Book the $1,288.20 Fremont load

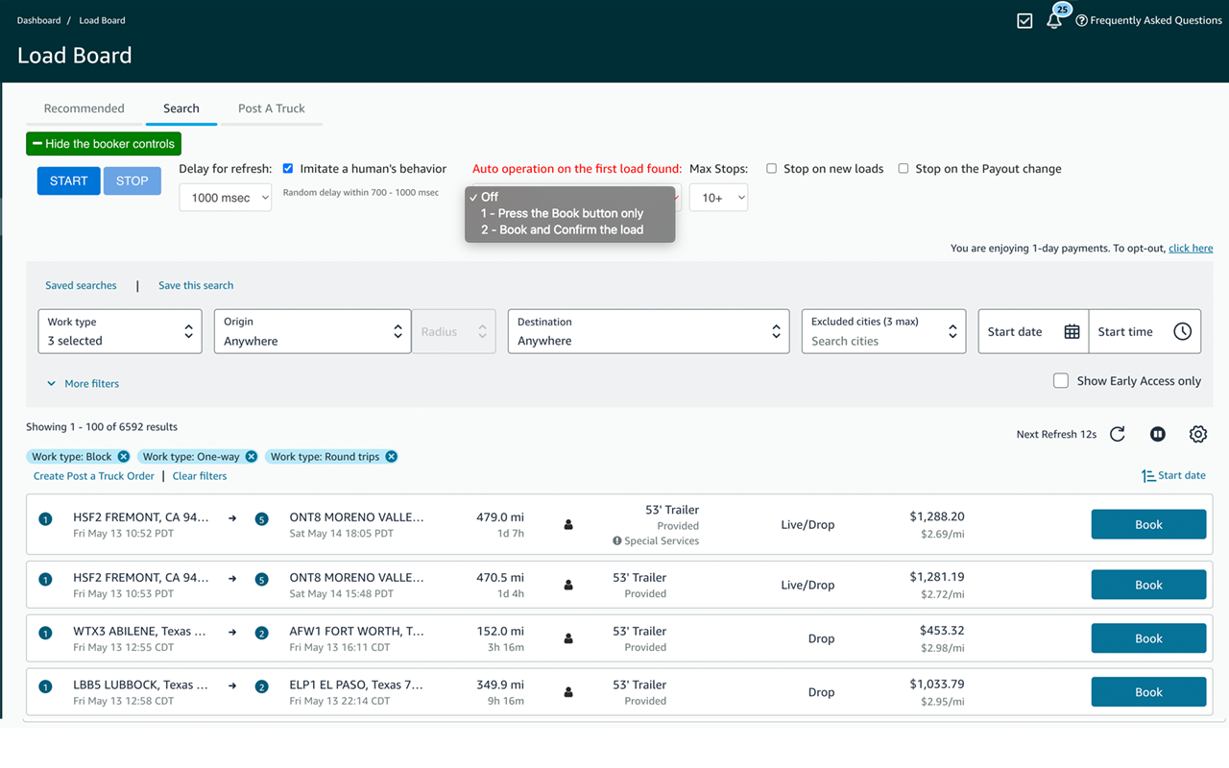tap(1148, 524)
